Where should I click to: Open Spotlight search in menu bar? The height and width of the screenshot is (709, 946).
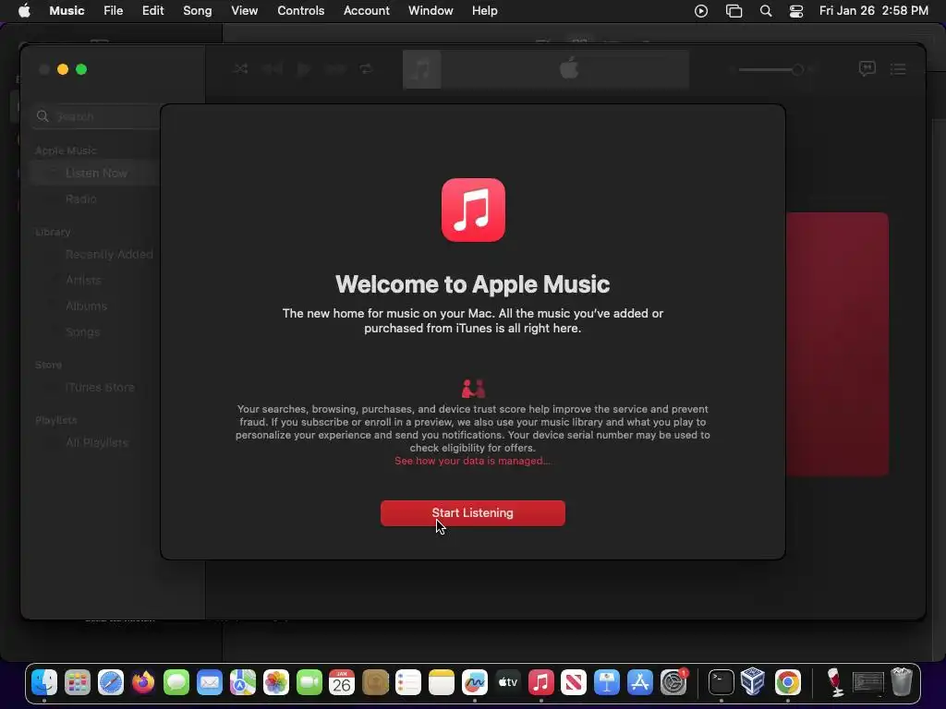766,11
